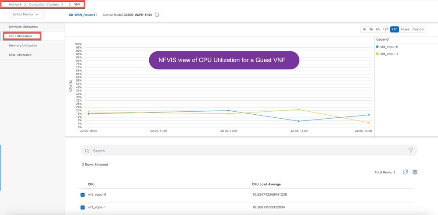This screenshot has height=215, width=438.
Task: Click the Total Rows: 2 label
Action: 384,173
